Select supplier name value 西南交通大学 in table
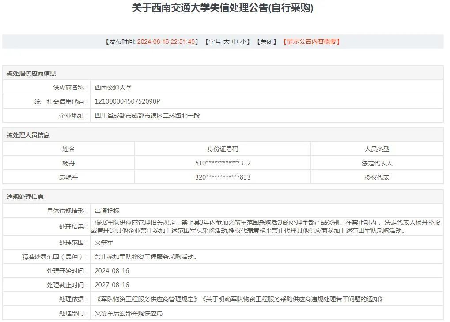450x322 pixels. click(x=113, y=87)
